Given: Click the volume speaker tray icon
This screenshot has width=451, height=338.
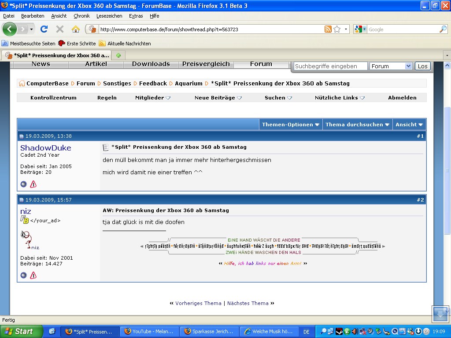Looking at the screenshot, I should click(x=355, y=331).
